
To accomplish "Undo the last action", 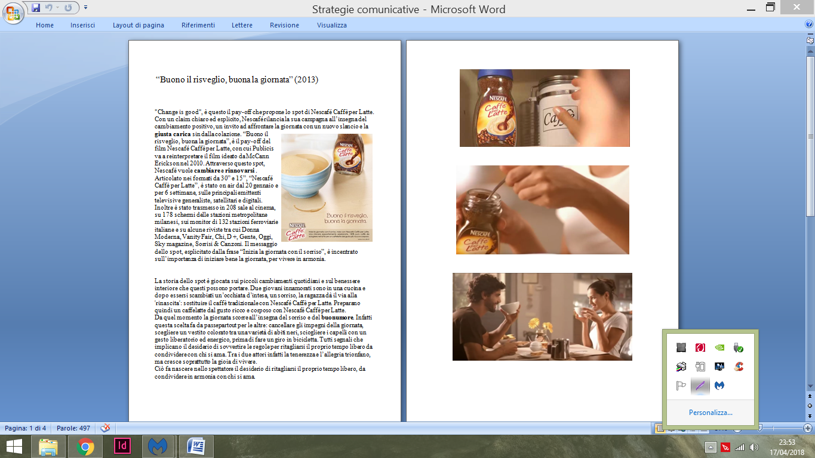I will pos(49,8).
